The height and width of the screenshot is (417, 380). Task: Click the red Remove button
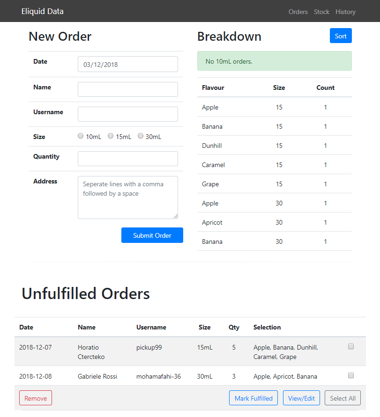[36, 398]
